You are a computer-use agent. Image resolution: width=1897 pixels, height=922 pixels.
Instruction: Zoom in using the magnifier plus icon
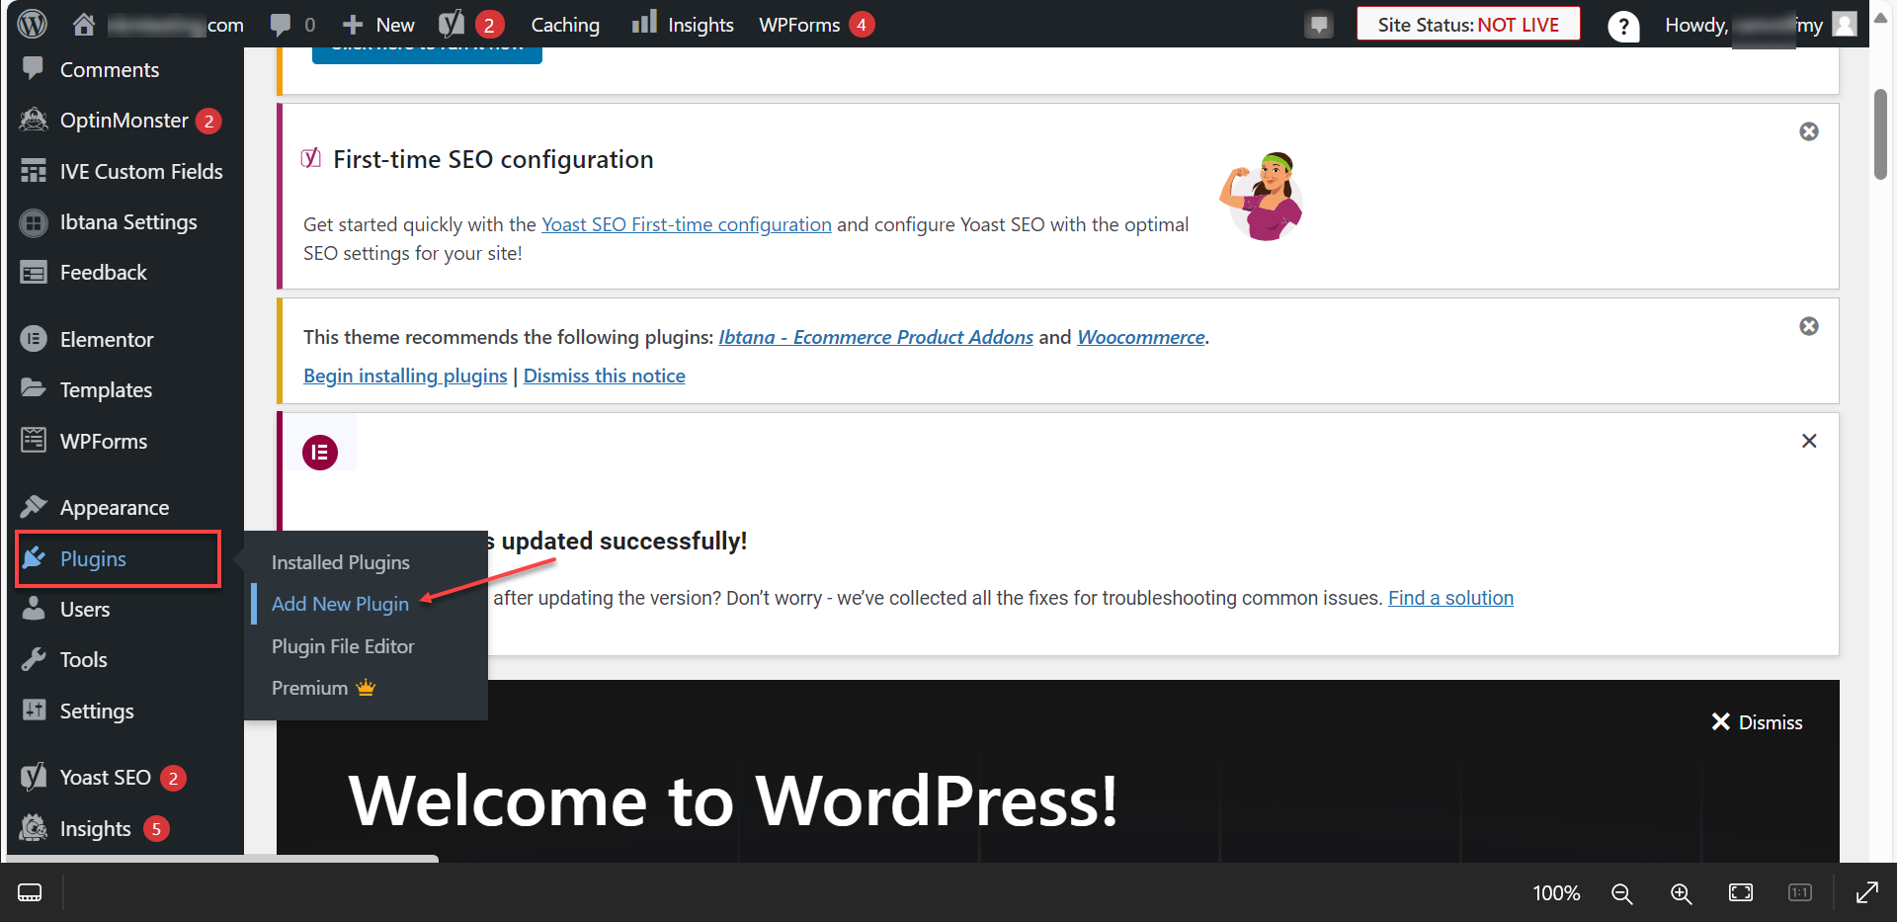point(1681,892)
